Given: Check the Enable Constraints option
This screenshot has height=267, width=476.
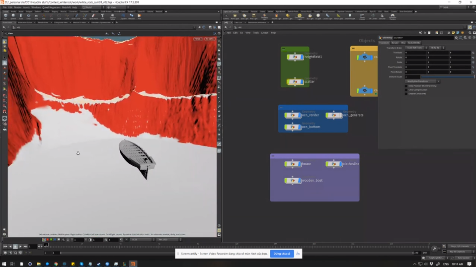Looking at the screenshot, I should [406, 94].
